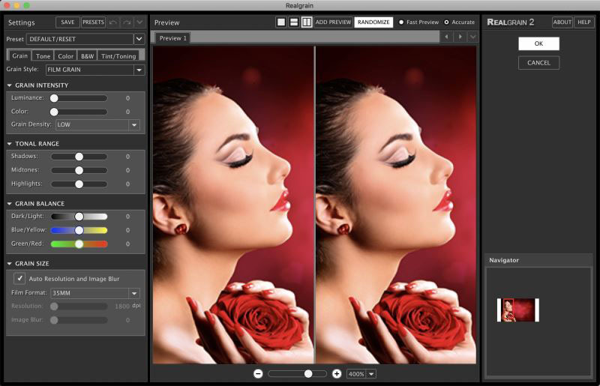The width and height of the screenshot is (600, 386).
Task: Adjust the Midtones slider
Action: 79,170
